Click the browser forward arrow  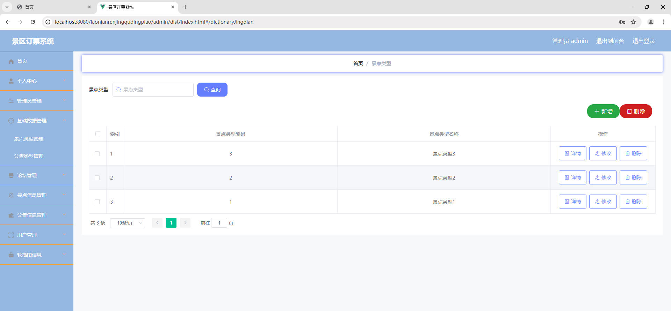click(20, 22)
